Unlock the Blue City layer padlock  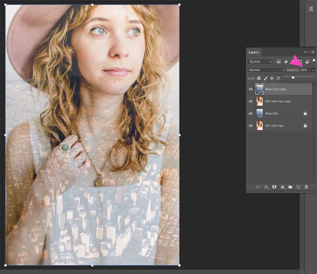tap(305, 113)
